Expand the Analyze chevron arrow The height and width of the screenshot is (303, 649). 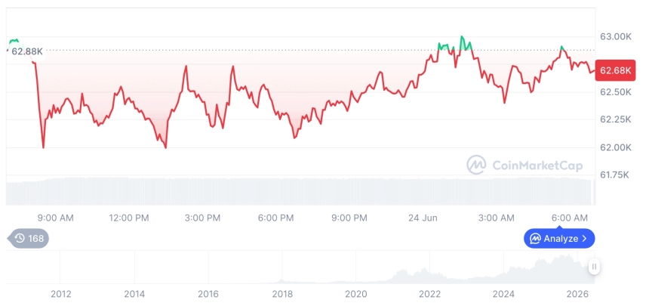(584, 239)
